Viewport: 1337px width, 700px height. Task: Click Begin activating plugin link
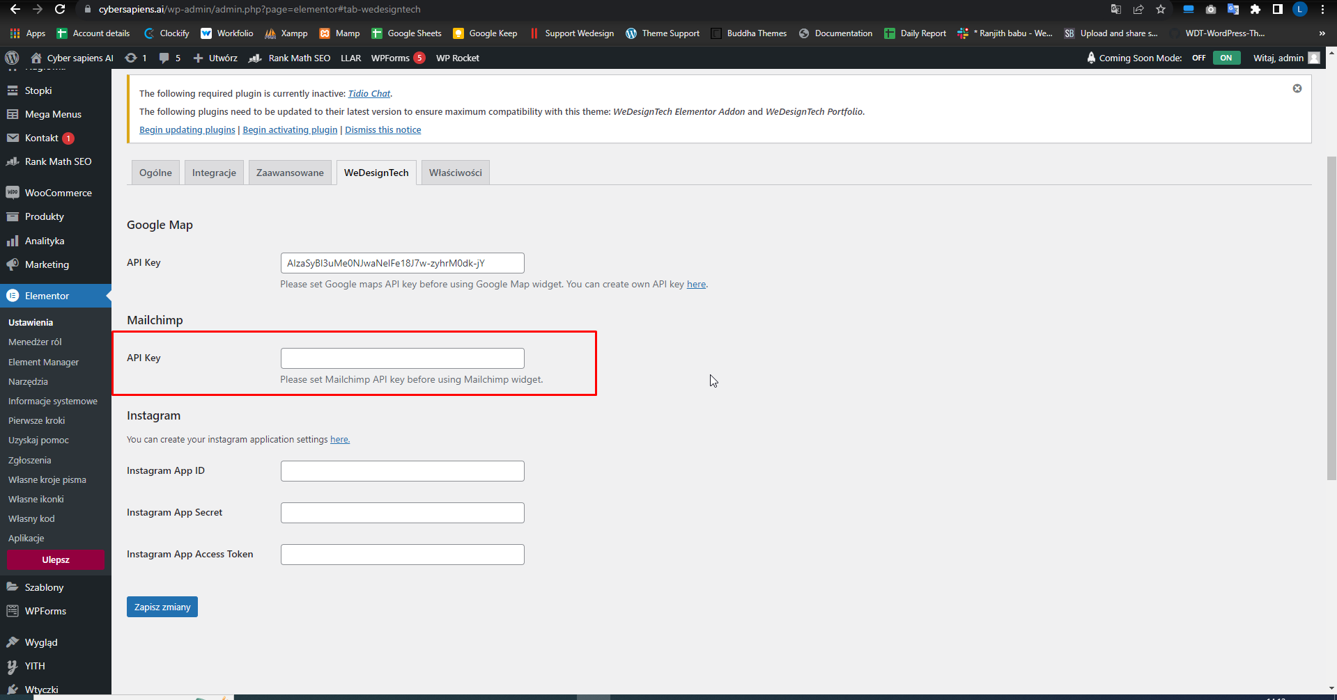tap(290, 130)
